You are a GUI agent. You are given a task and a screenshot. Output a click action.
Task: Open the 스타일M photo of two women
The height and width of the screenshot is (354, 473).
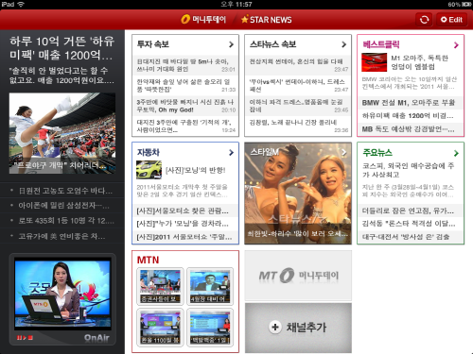tap(298, 194)
